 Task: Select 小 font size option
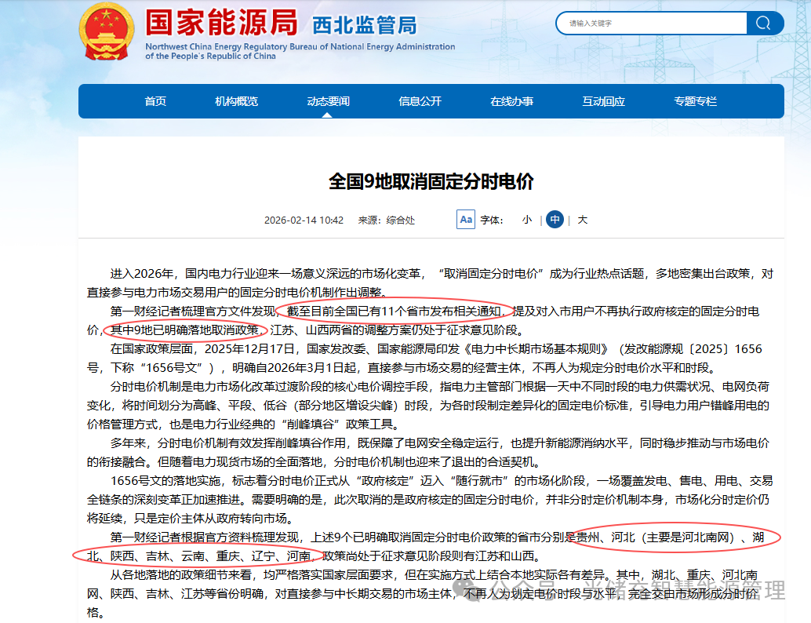click(526, 220)
